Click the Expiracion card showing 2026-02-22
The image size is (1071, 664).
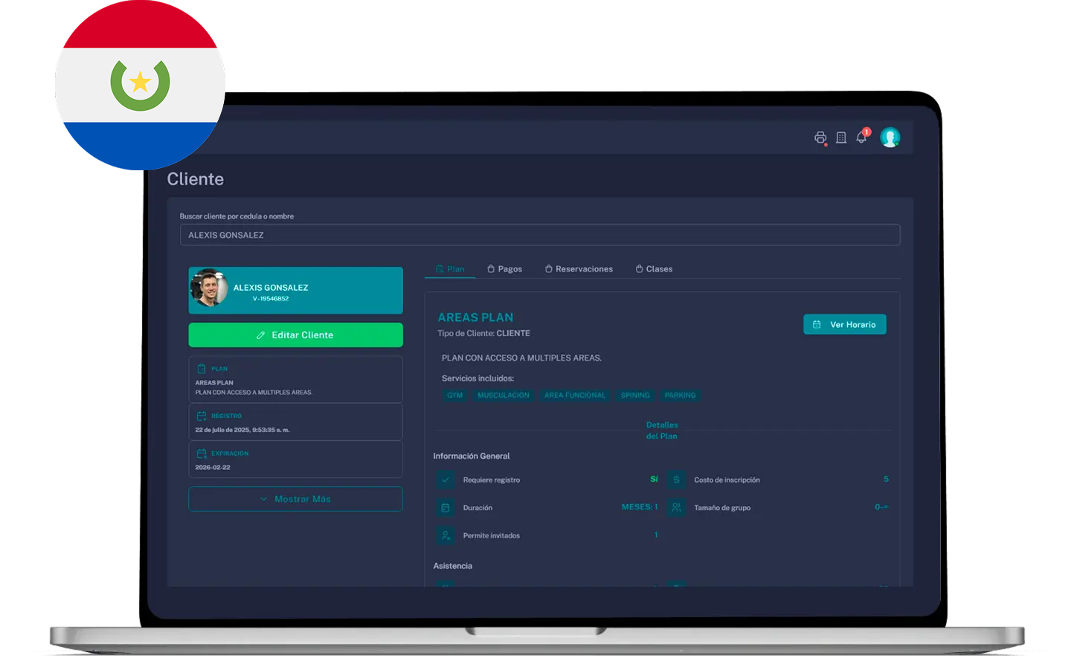pos(295,460)
